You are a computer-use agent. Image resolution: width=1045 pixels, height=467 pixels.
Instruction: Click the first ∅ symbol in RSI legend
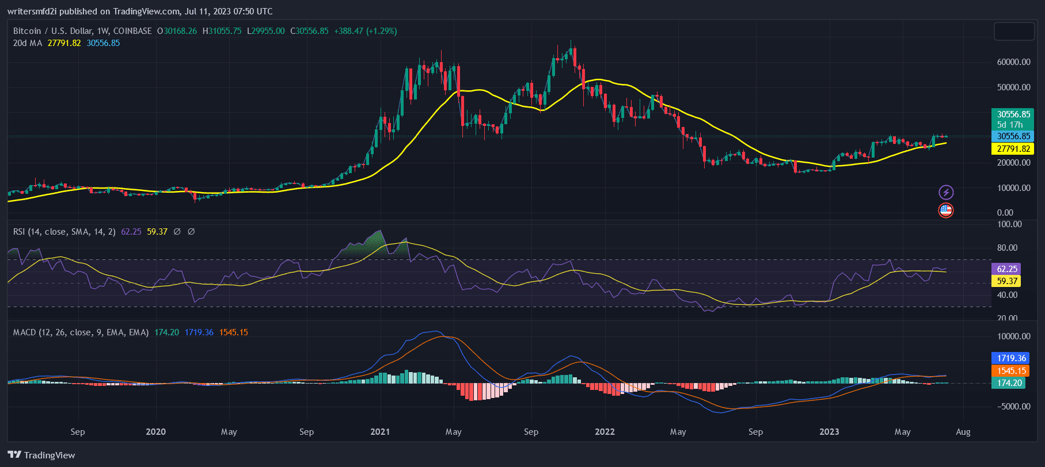(177, 232)
